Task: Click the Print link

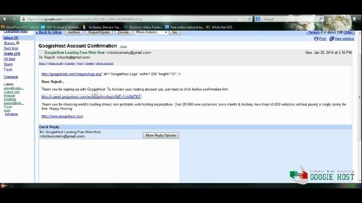Action: point(322,39)
